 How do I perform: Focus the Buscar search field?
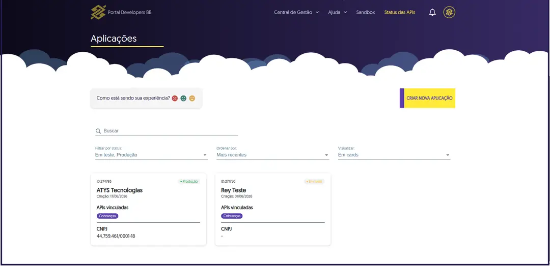point(167,131)
